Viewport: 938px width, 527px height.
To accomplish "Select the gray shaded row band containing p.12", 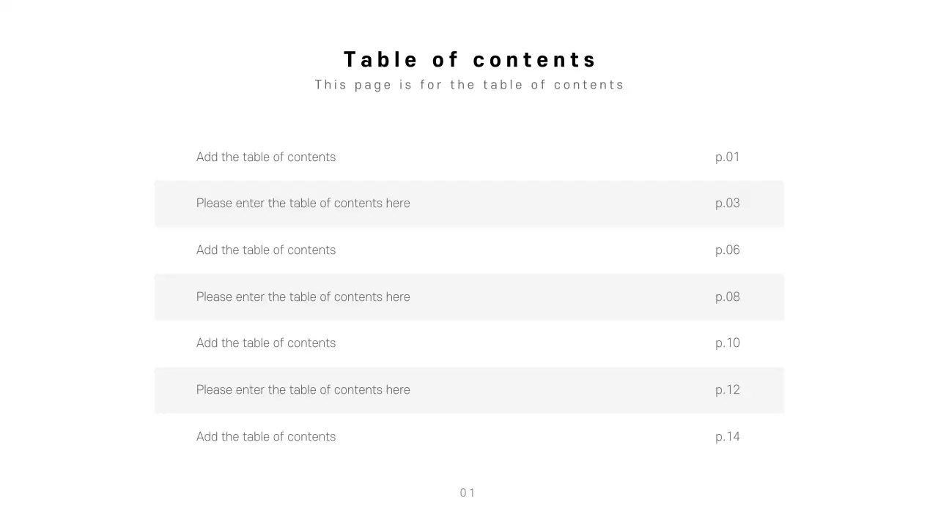I will [x=557, y=390].
